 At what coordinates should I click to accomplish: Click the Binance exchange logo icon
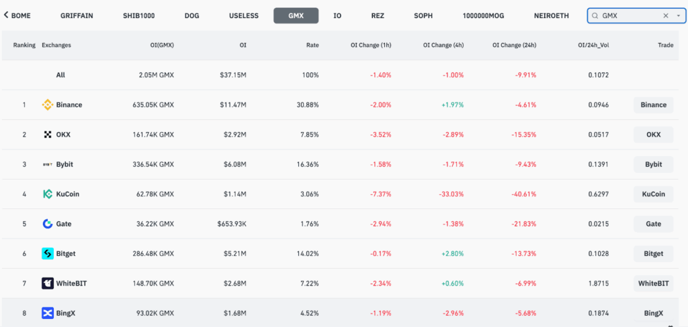coord(48,105)
